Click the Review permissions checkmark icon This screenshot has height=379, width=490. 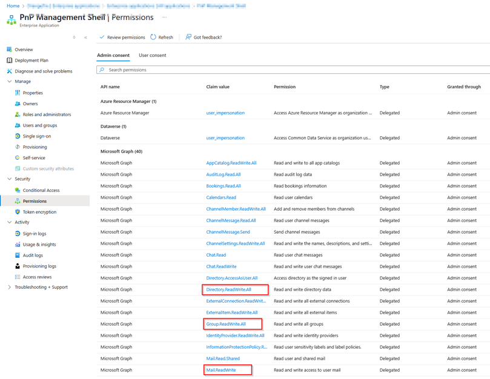click(x=102, y=37)
